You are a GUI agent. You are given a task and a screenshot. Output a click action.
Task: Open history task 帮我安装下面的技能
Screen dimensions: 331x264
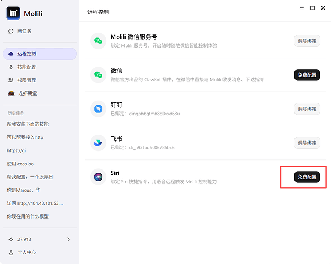click(28, 124)
